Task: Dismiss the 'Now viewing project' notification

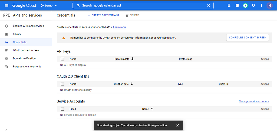Action: tap(177, 125)
